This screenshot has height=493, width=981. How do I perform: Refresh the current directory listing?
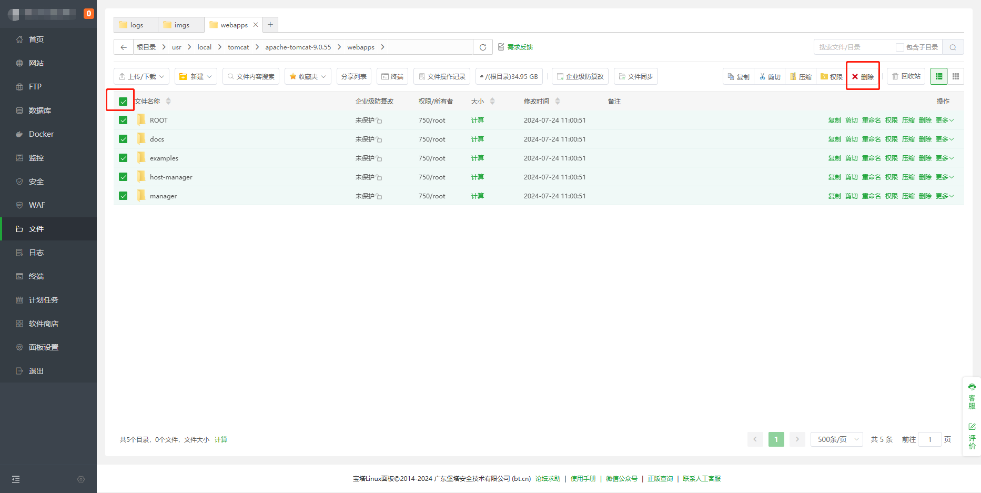tap(482, 47)
